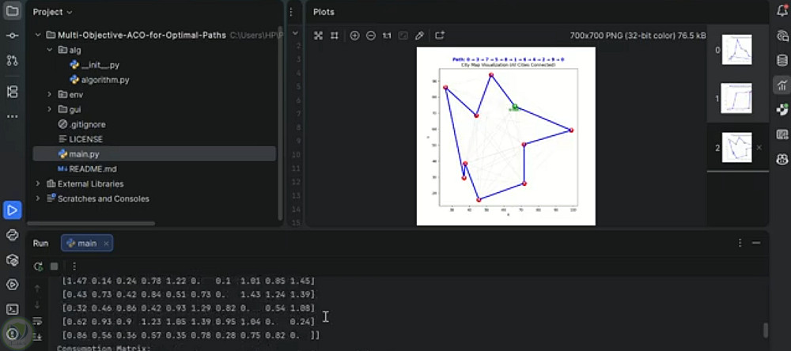Stop the running main process
Screen dimensions: 791x351
[55, 266]
